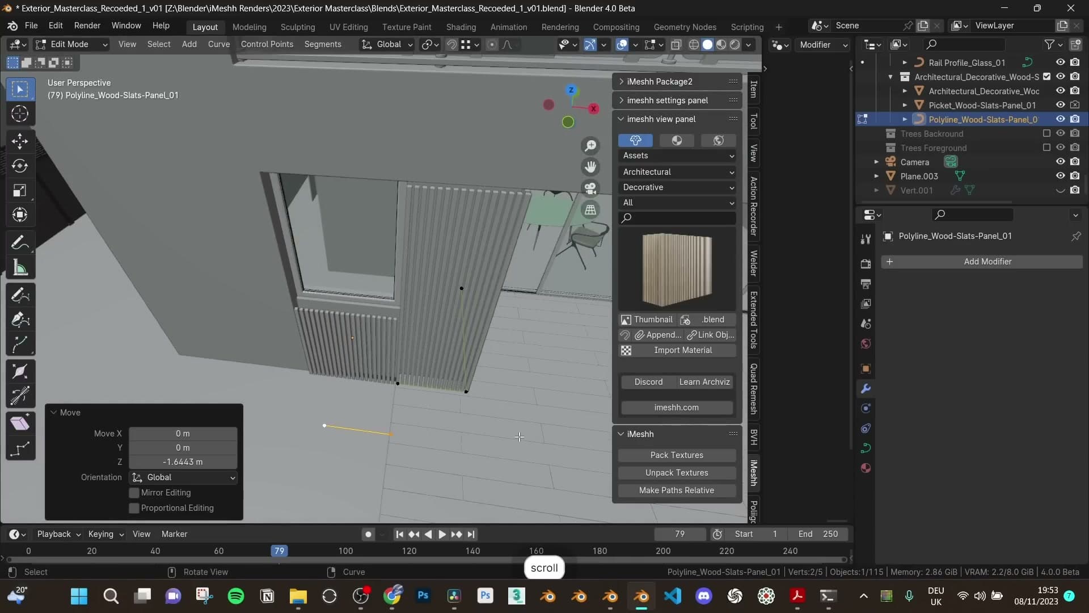Open the Orientation Global dropdown in Move panel
This screenshot has width=1089, height=613.
click(183, 477)
